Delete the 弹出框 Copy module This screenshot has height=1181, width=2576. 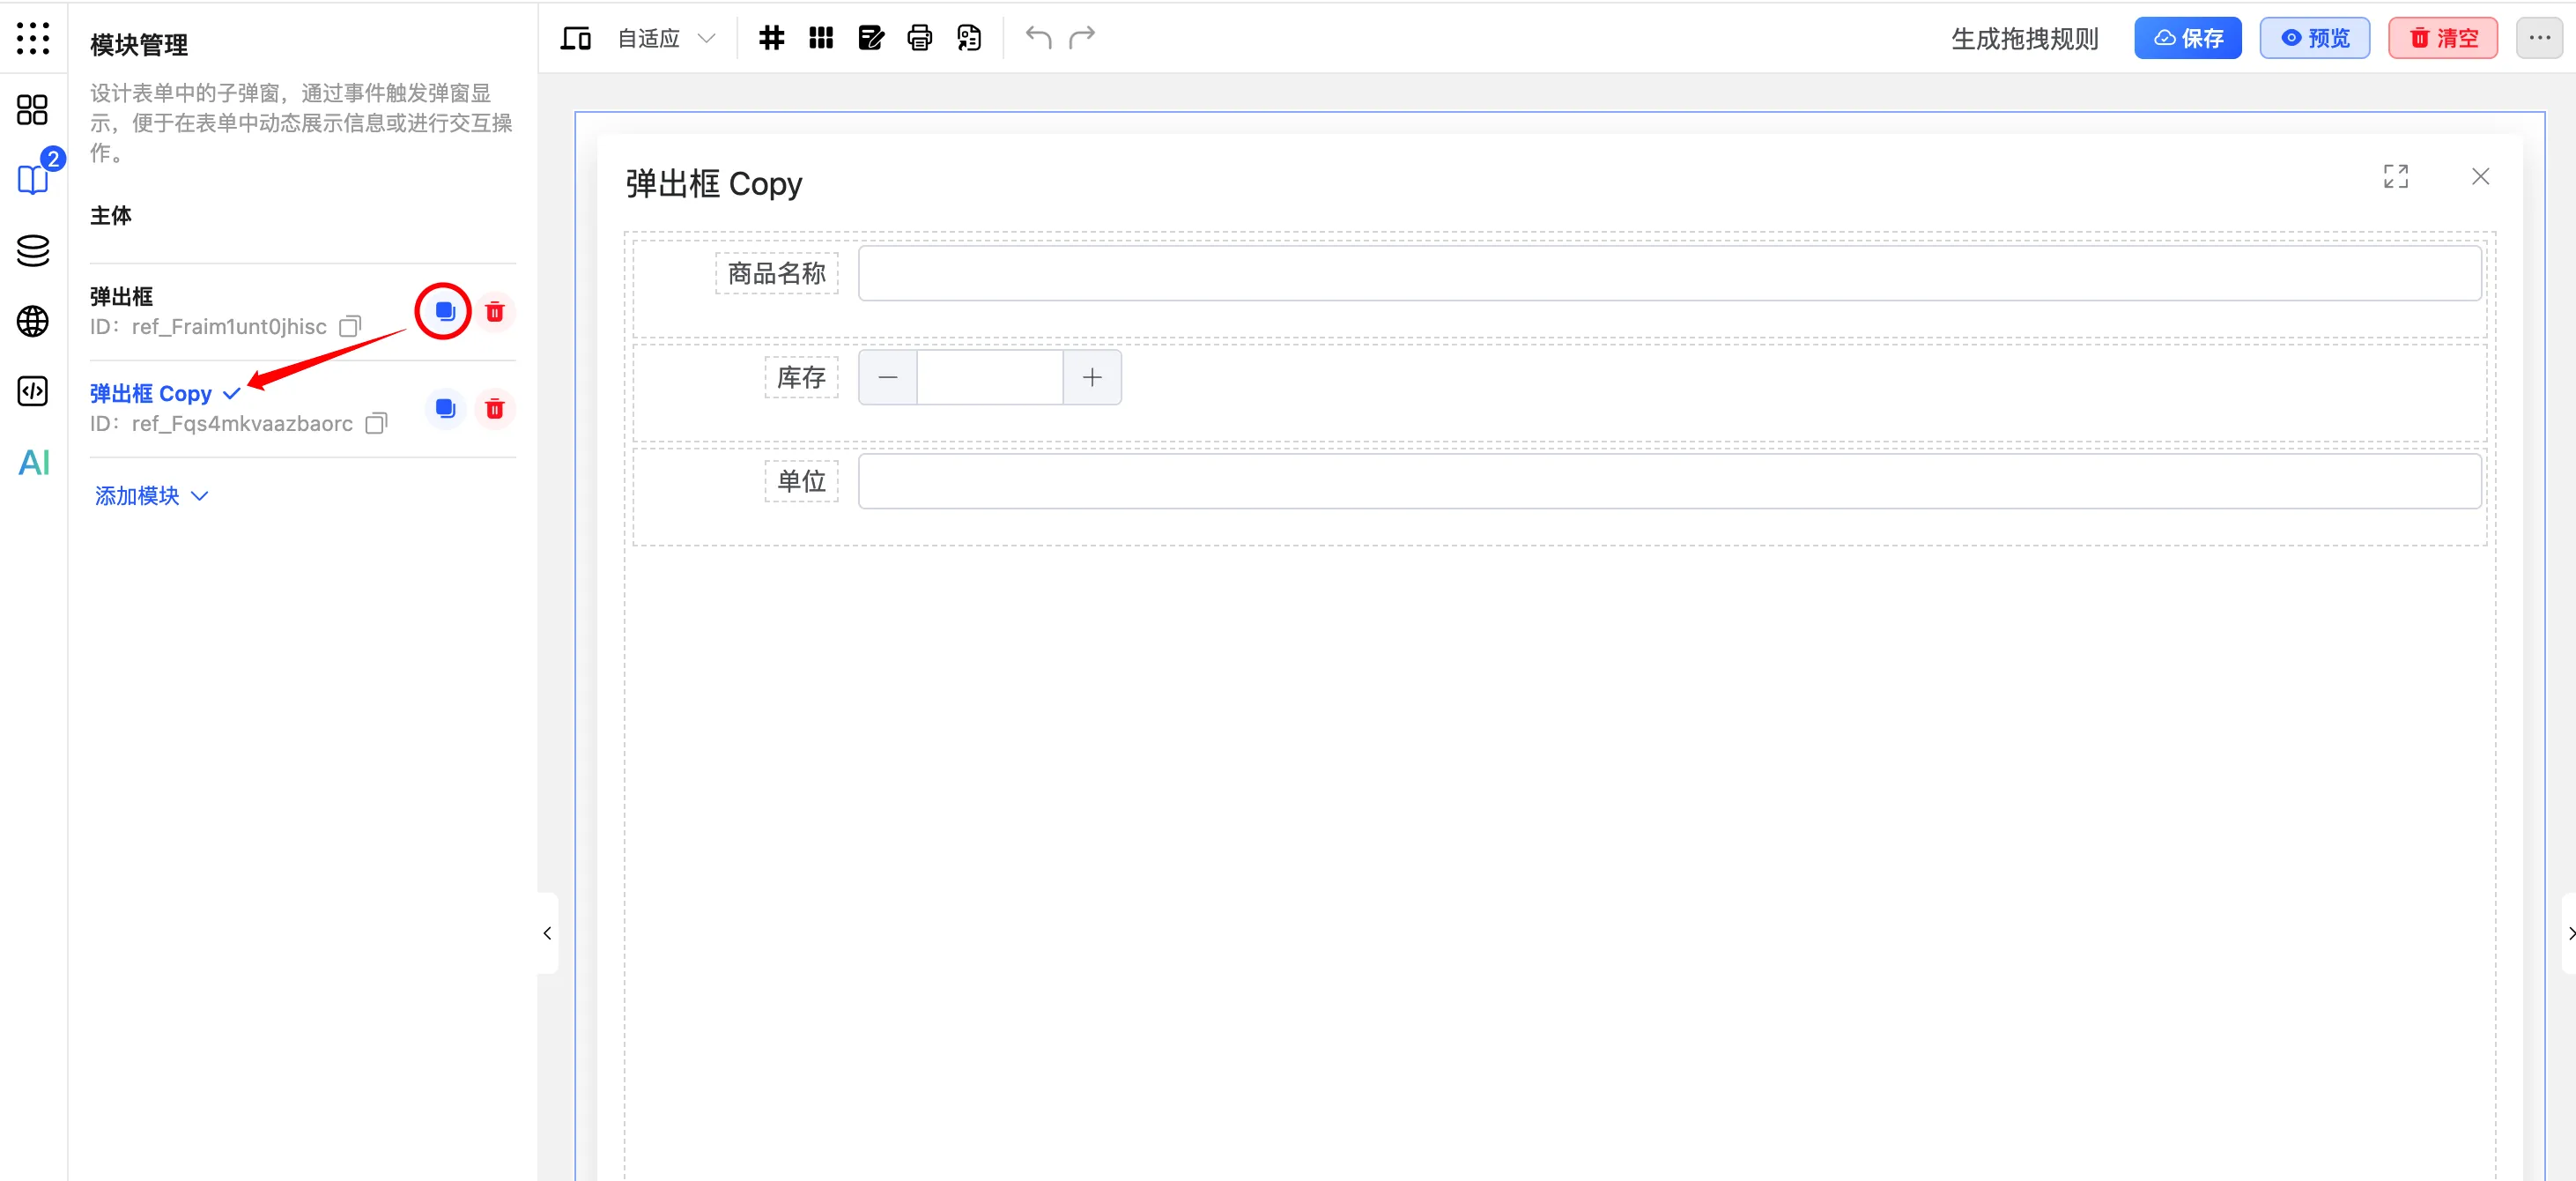(494, 409)
